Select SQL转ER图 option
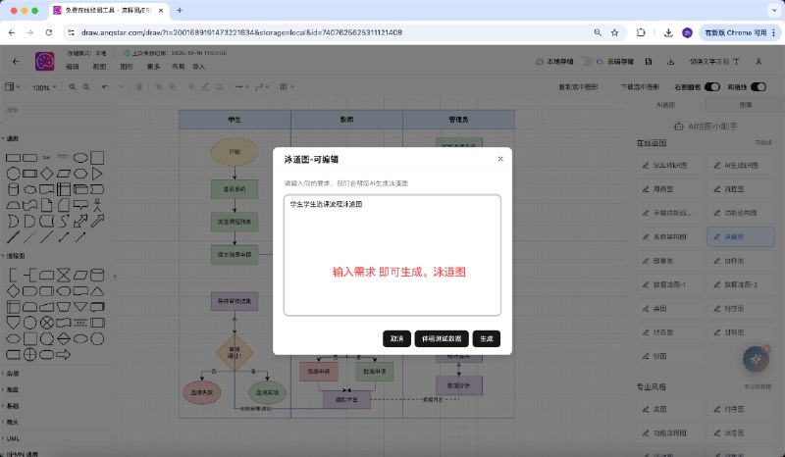This screenshot has width=785, height=457. pos(670,165)
